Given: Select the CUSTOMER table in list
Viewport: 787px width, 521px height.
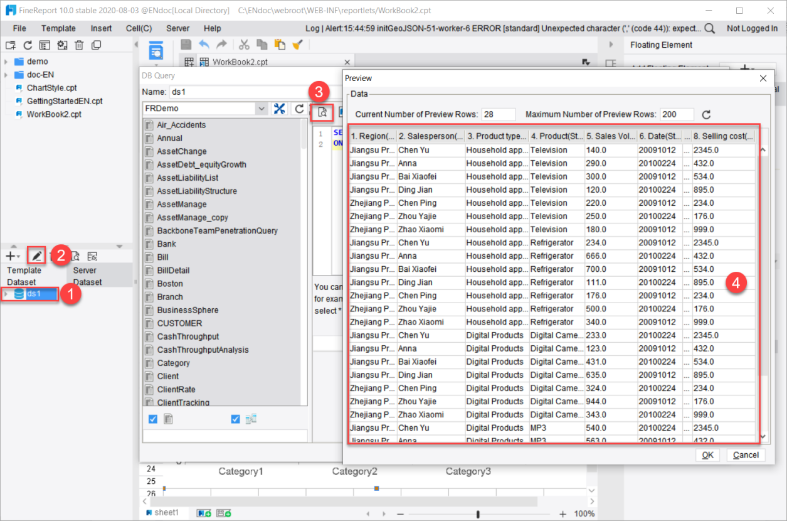Looking at the screenshot, I should point(179,323).
